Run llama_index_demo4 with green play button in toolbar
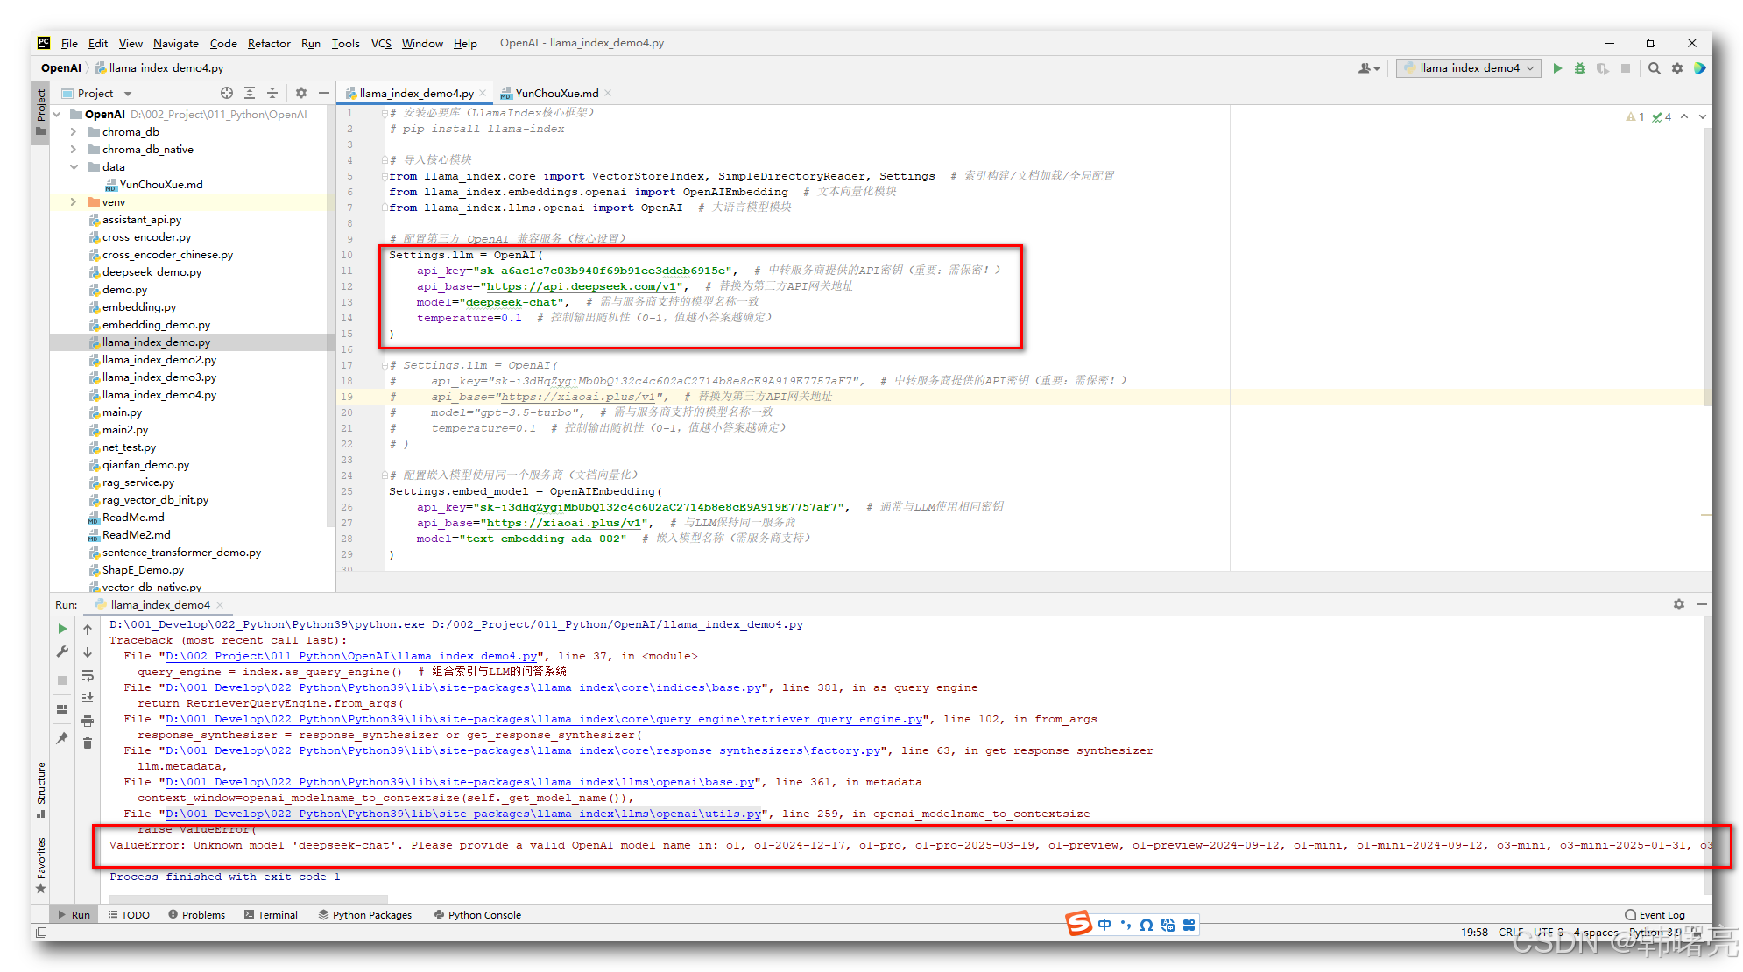1743x972 pixels. (x=1557, y=68)
